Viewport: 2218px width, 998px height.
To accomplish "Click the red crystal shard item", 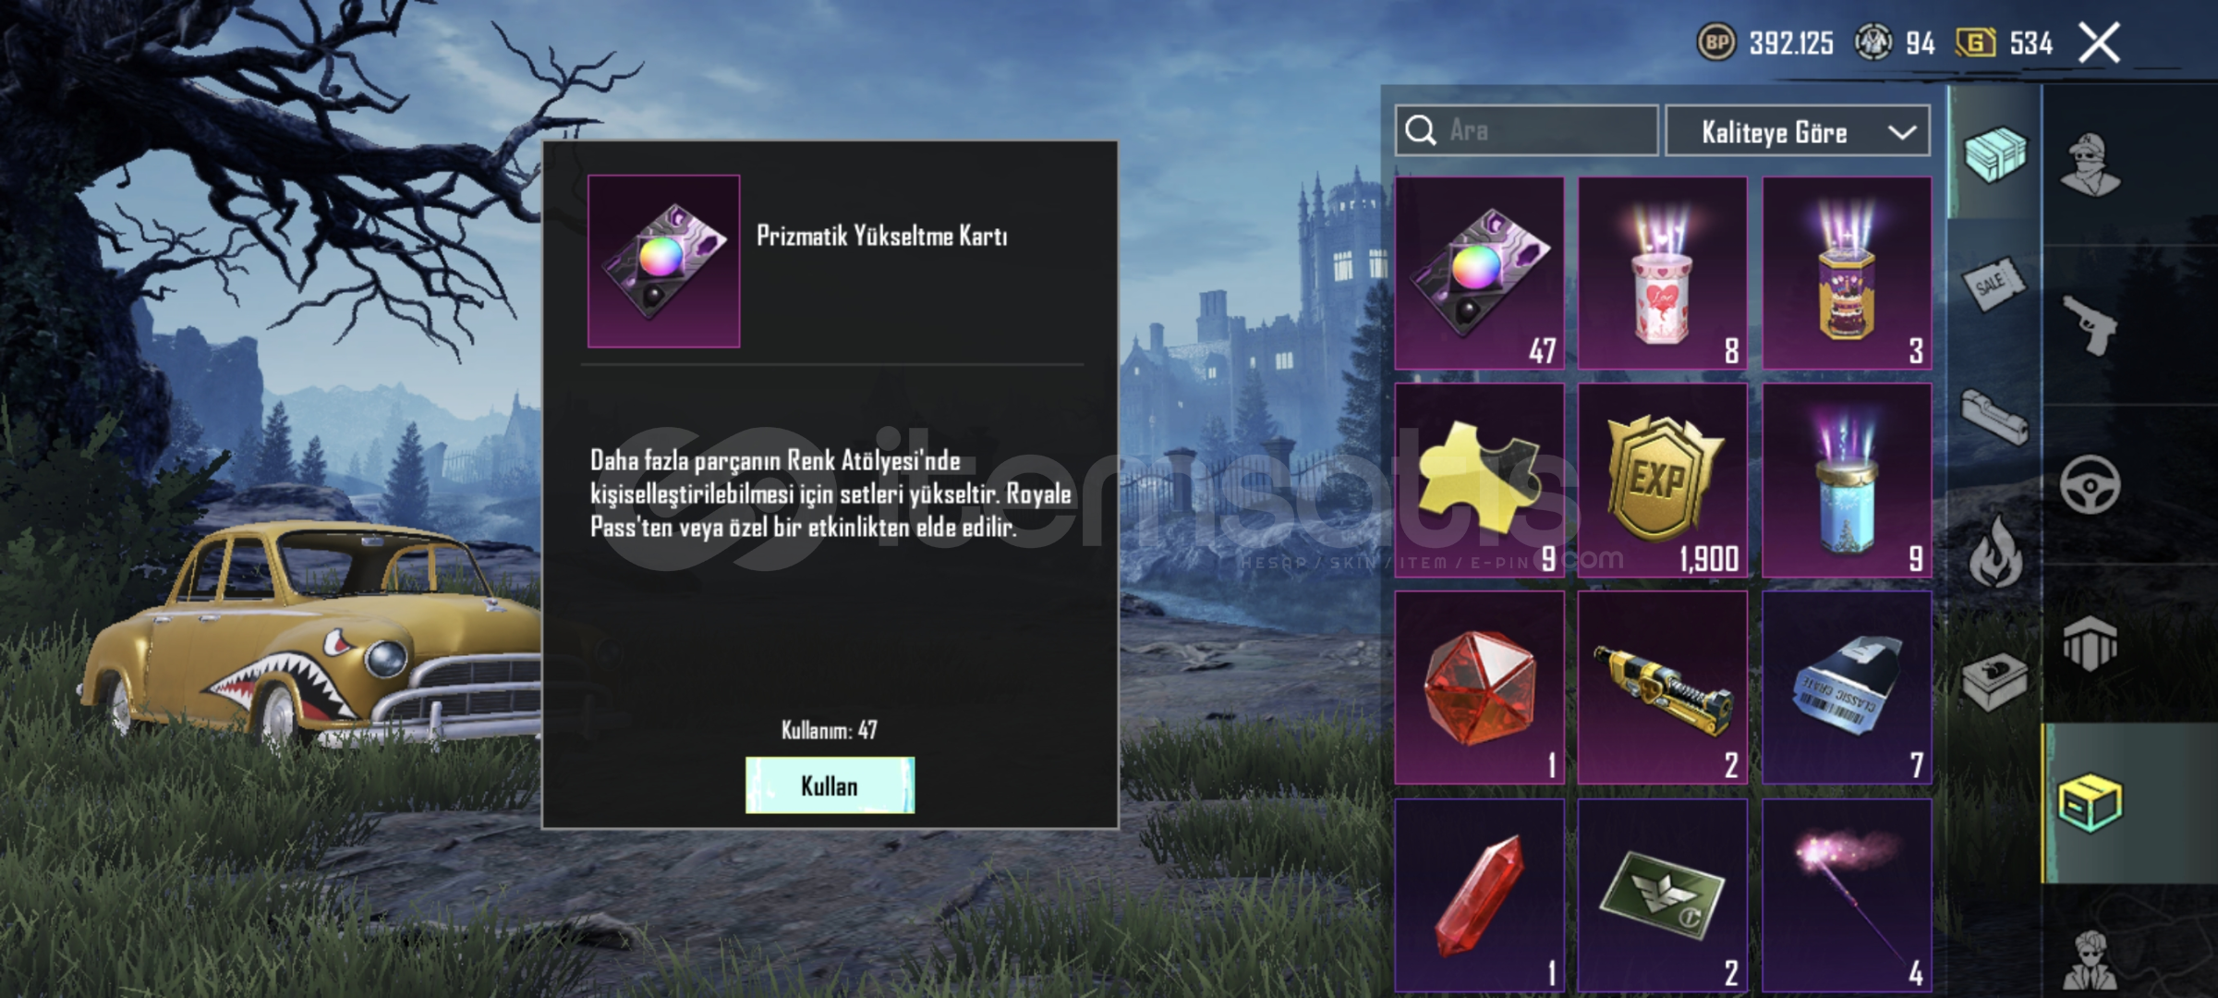I will 1479,896.
